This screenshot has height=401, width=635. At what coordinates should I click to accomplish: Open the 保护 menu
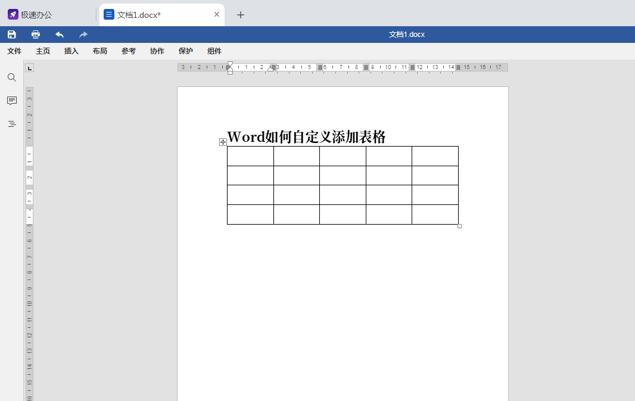point(185,51)
